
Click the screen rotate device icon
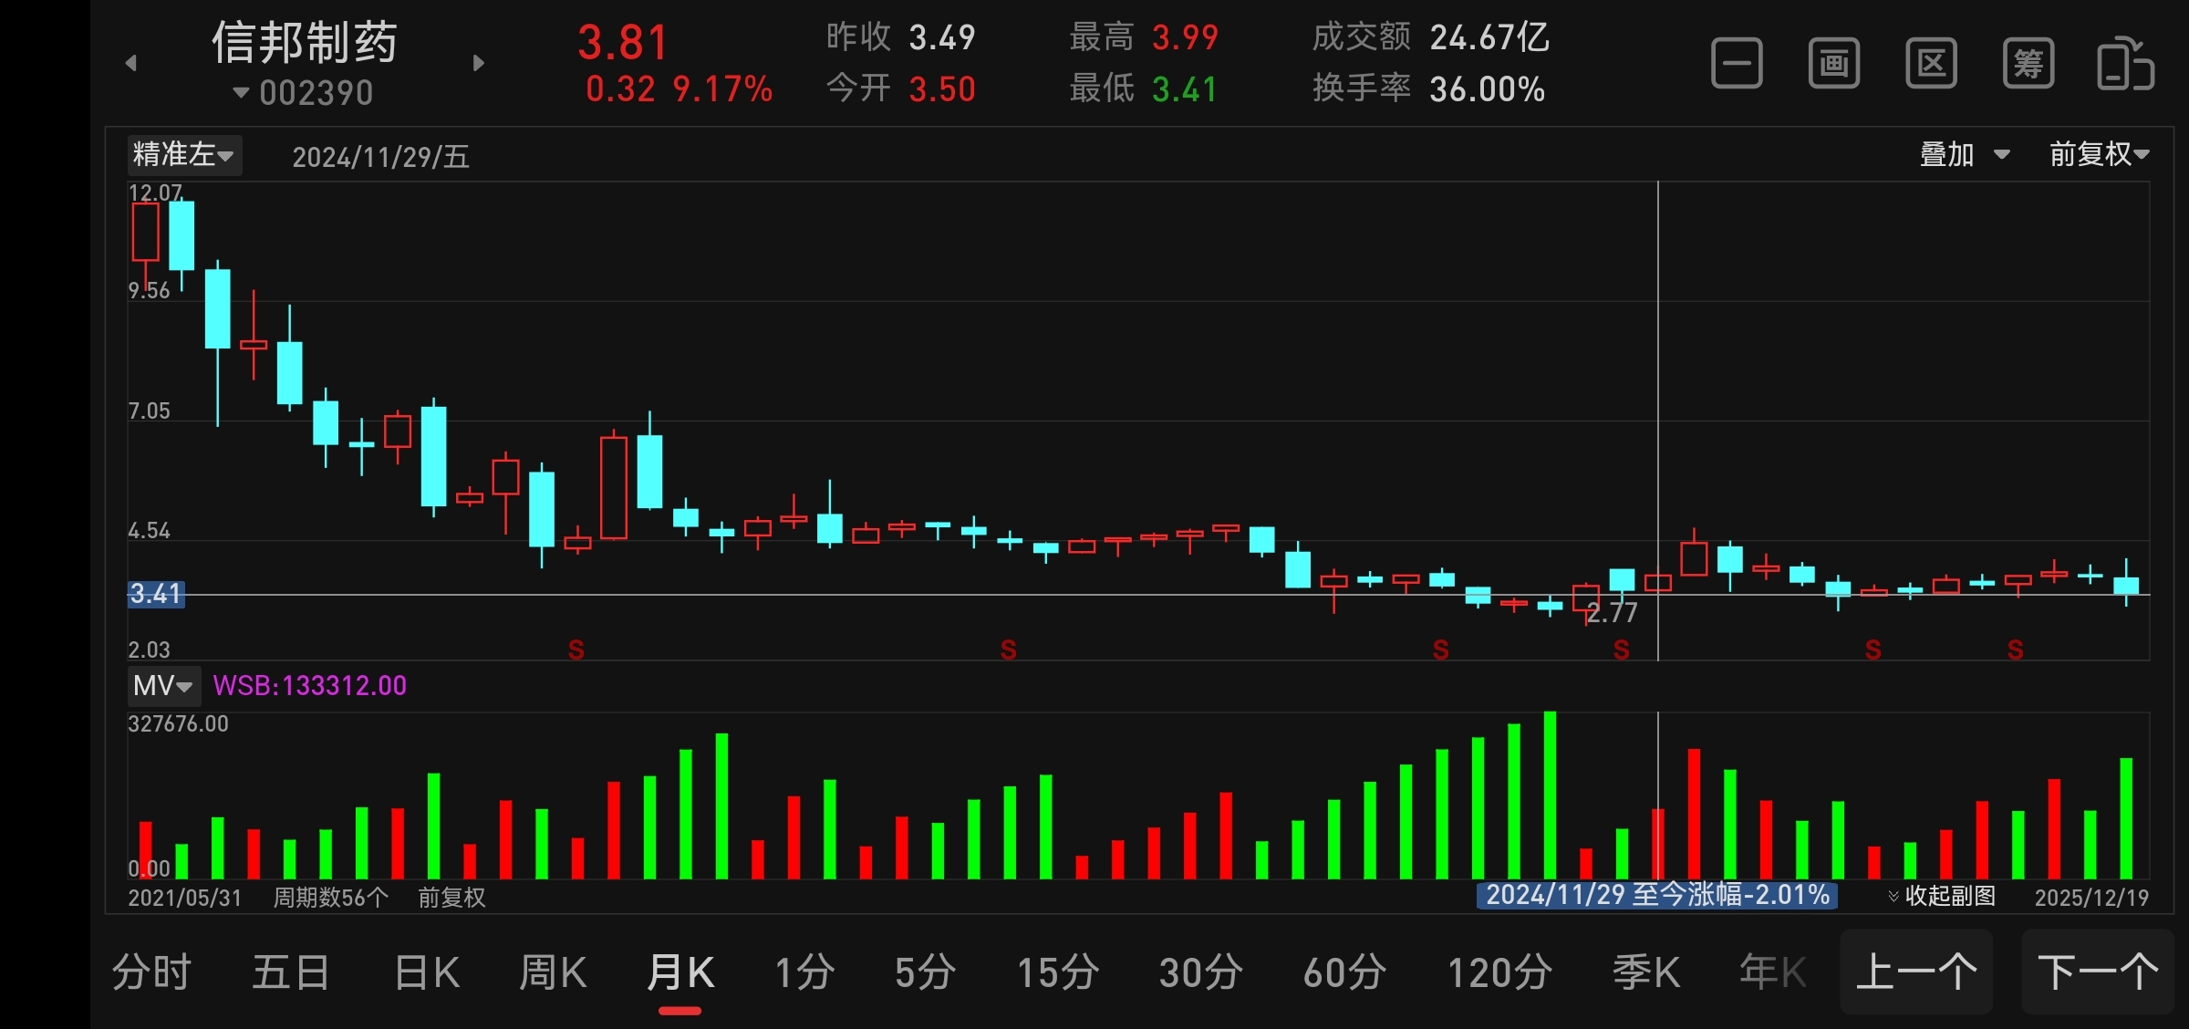click(x=2125, y=64)
